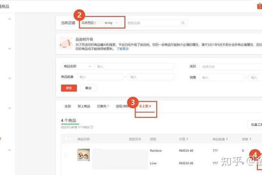Open the 已售完 7 tab
Screen dimensions: 262x175
pyautogui.click(x=103, y=106)
